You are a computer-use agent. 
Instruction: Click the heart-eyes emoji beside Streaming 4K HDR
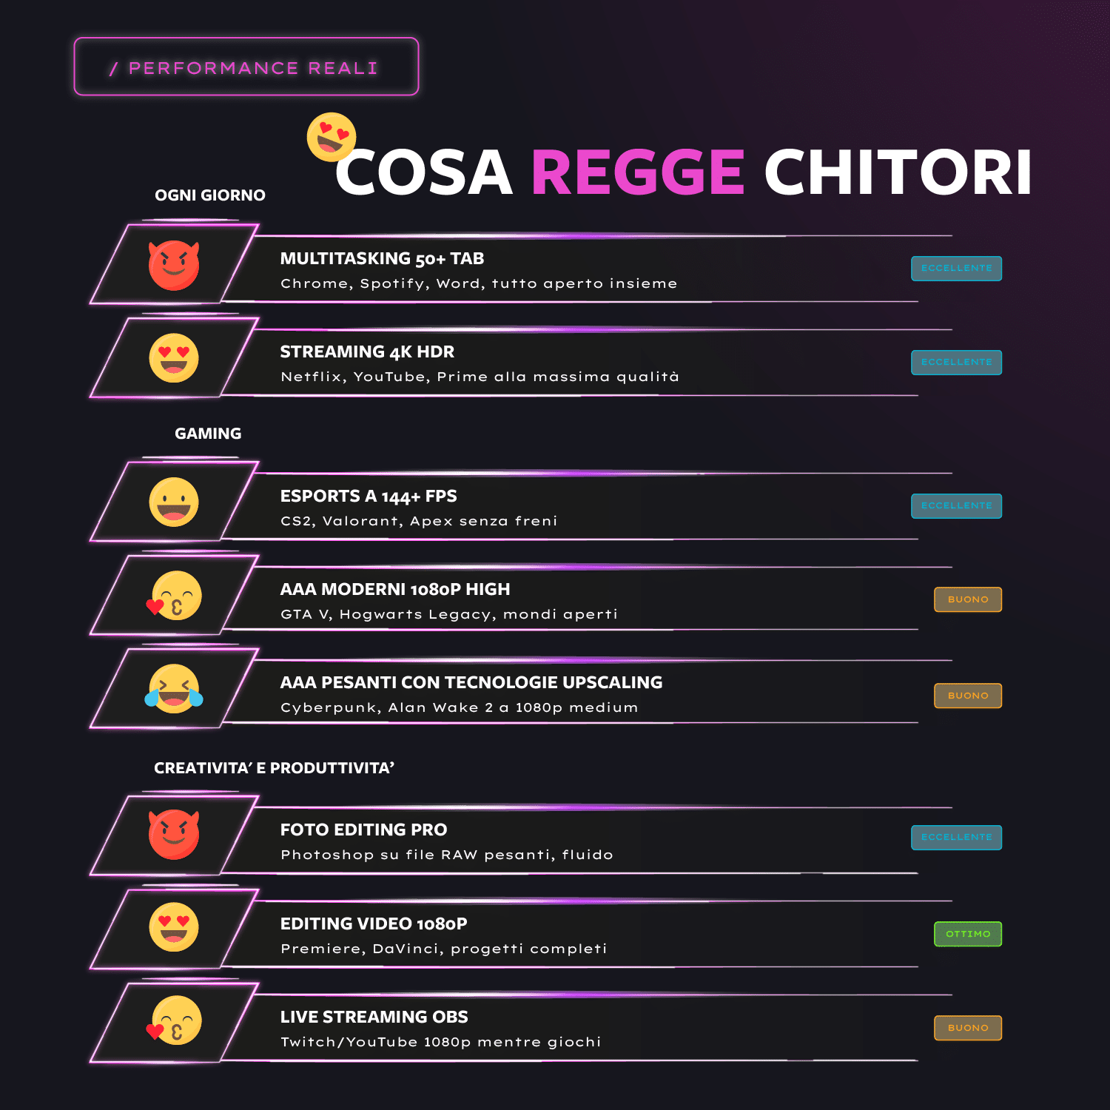click(x=174, y=358)
